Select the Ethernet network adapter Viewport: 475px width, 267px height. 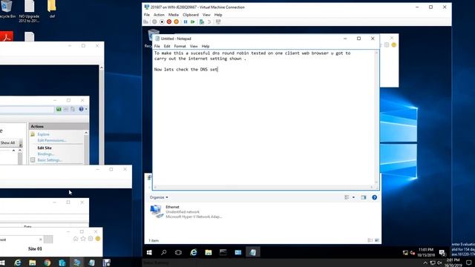pos(186,211)
